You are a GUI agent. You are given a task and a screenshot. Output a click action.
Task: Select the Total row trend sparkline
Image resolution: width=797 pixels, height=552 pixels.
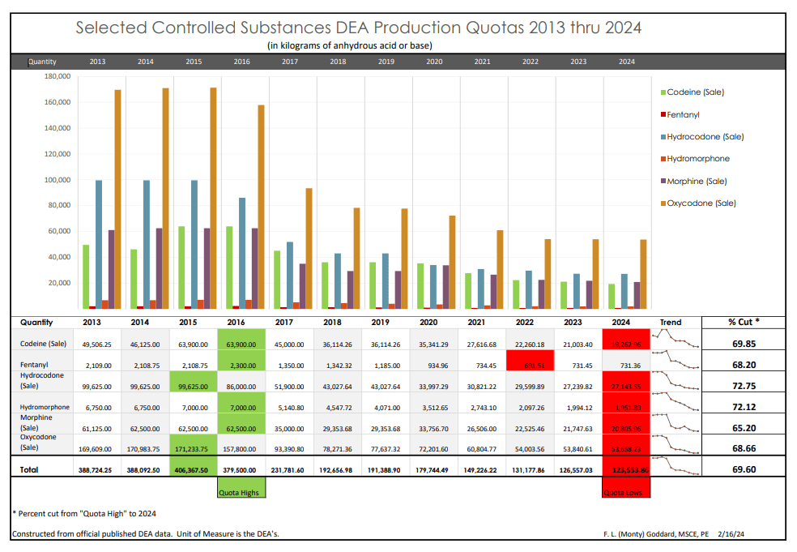click(x=675, y=467)
